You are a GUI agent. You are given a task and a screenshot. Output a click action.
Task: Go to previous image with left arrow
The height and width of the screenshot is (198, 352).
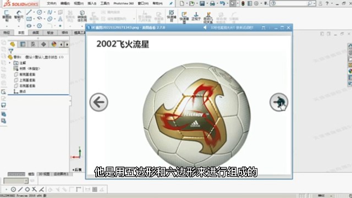pos(98,102)
